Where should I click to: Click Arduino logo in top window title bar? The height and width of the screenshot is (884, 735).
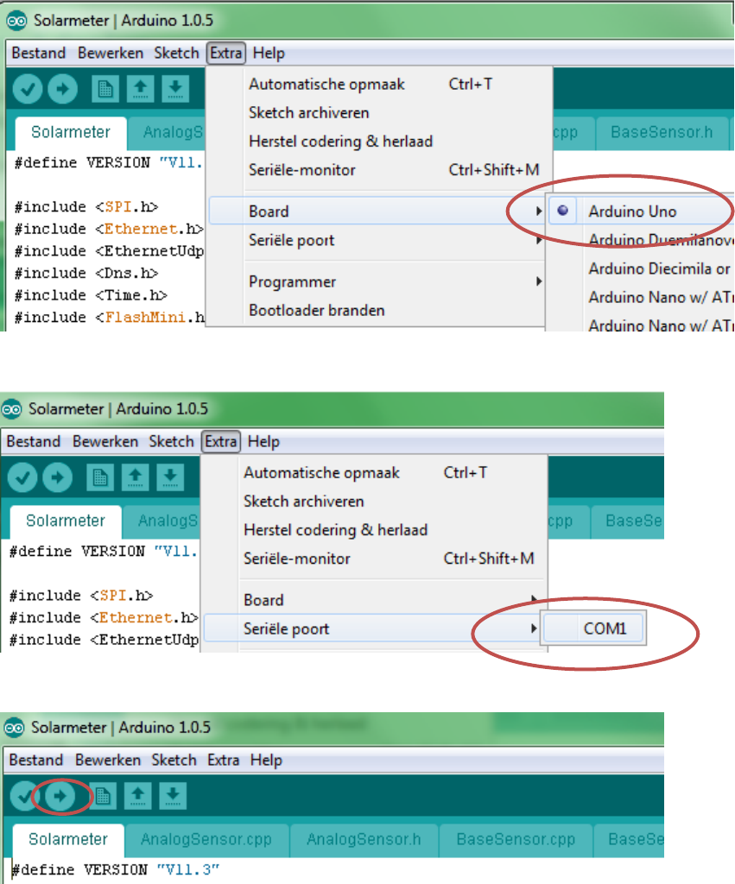click(16, 21)
